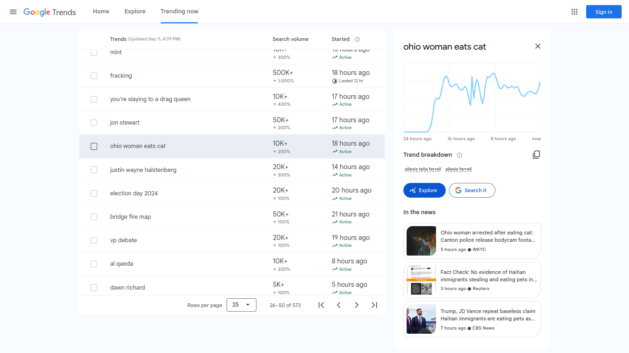Click the Search volume column header
Screen dimensions: 629x353
click(x=291, y=39)
